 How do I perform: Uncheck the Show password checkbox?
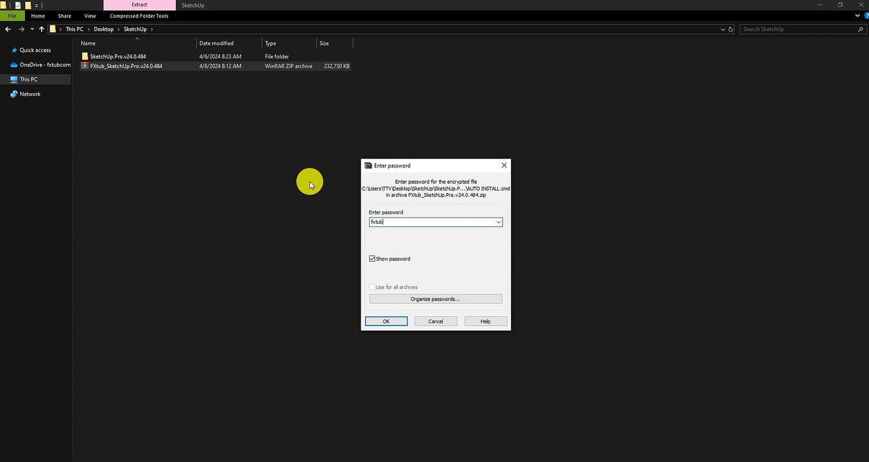point(372,259)
